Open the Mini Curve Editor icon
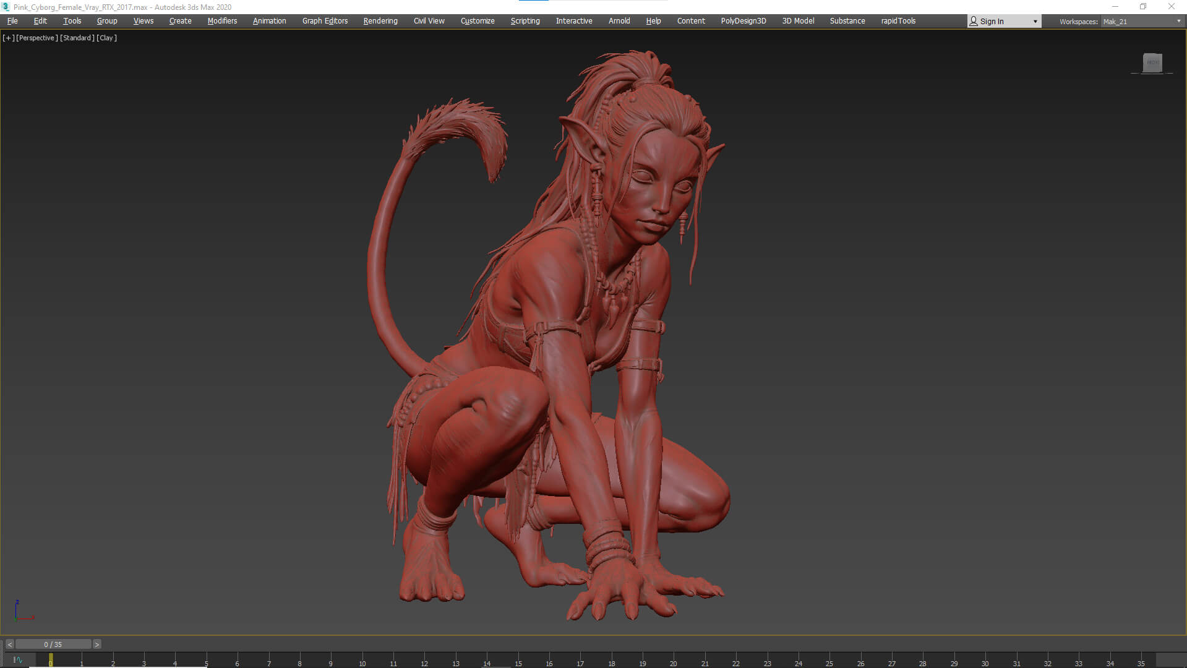Screen dimensions: 1187x668 pos(17,660)
